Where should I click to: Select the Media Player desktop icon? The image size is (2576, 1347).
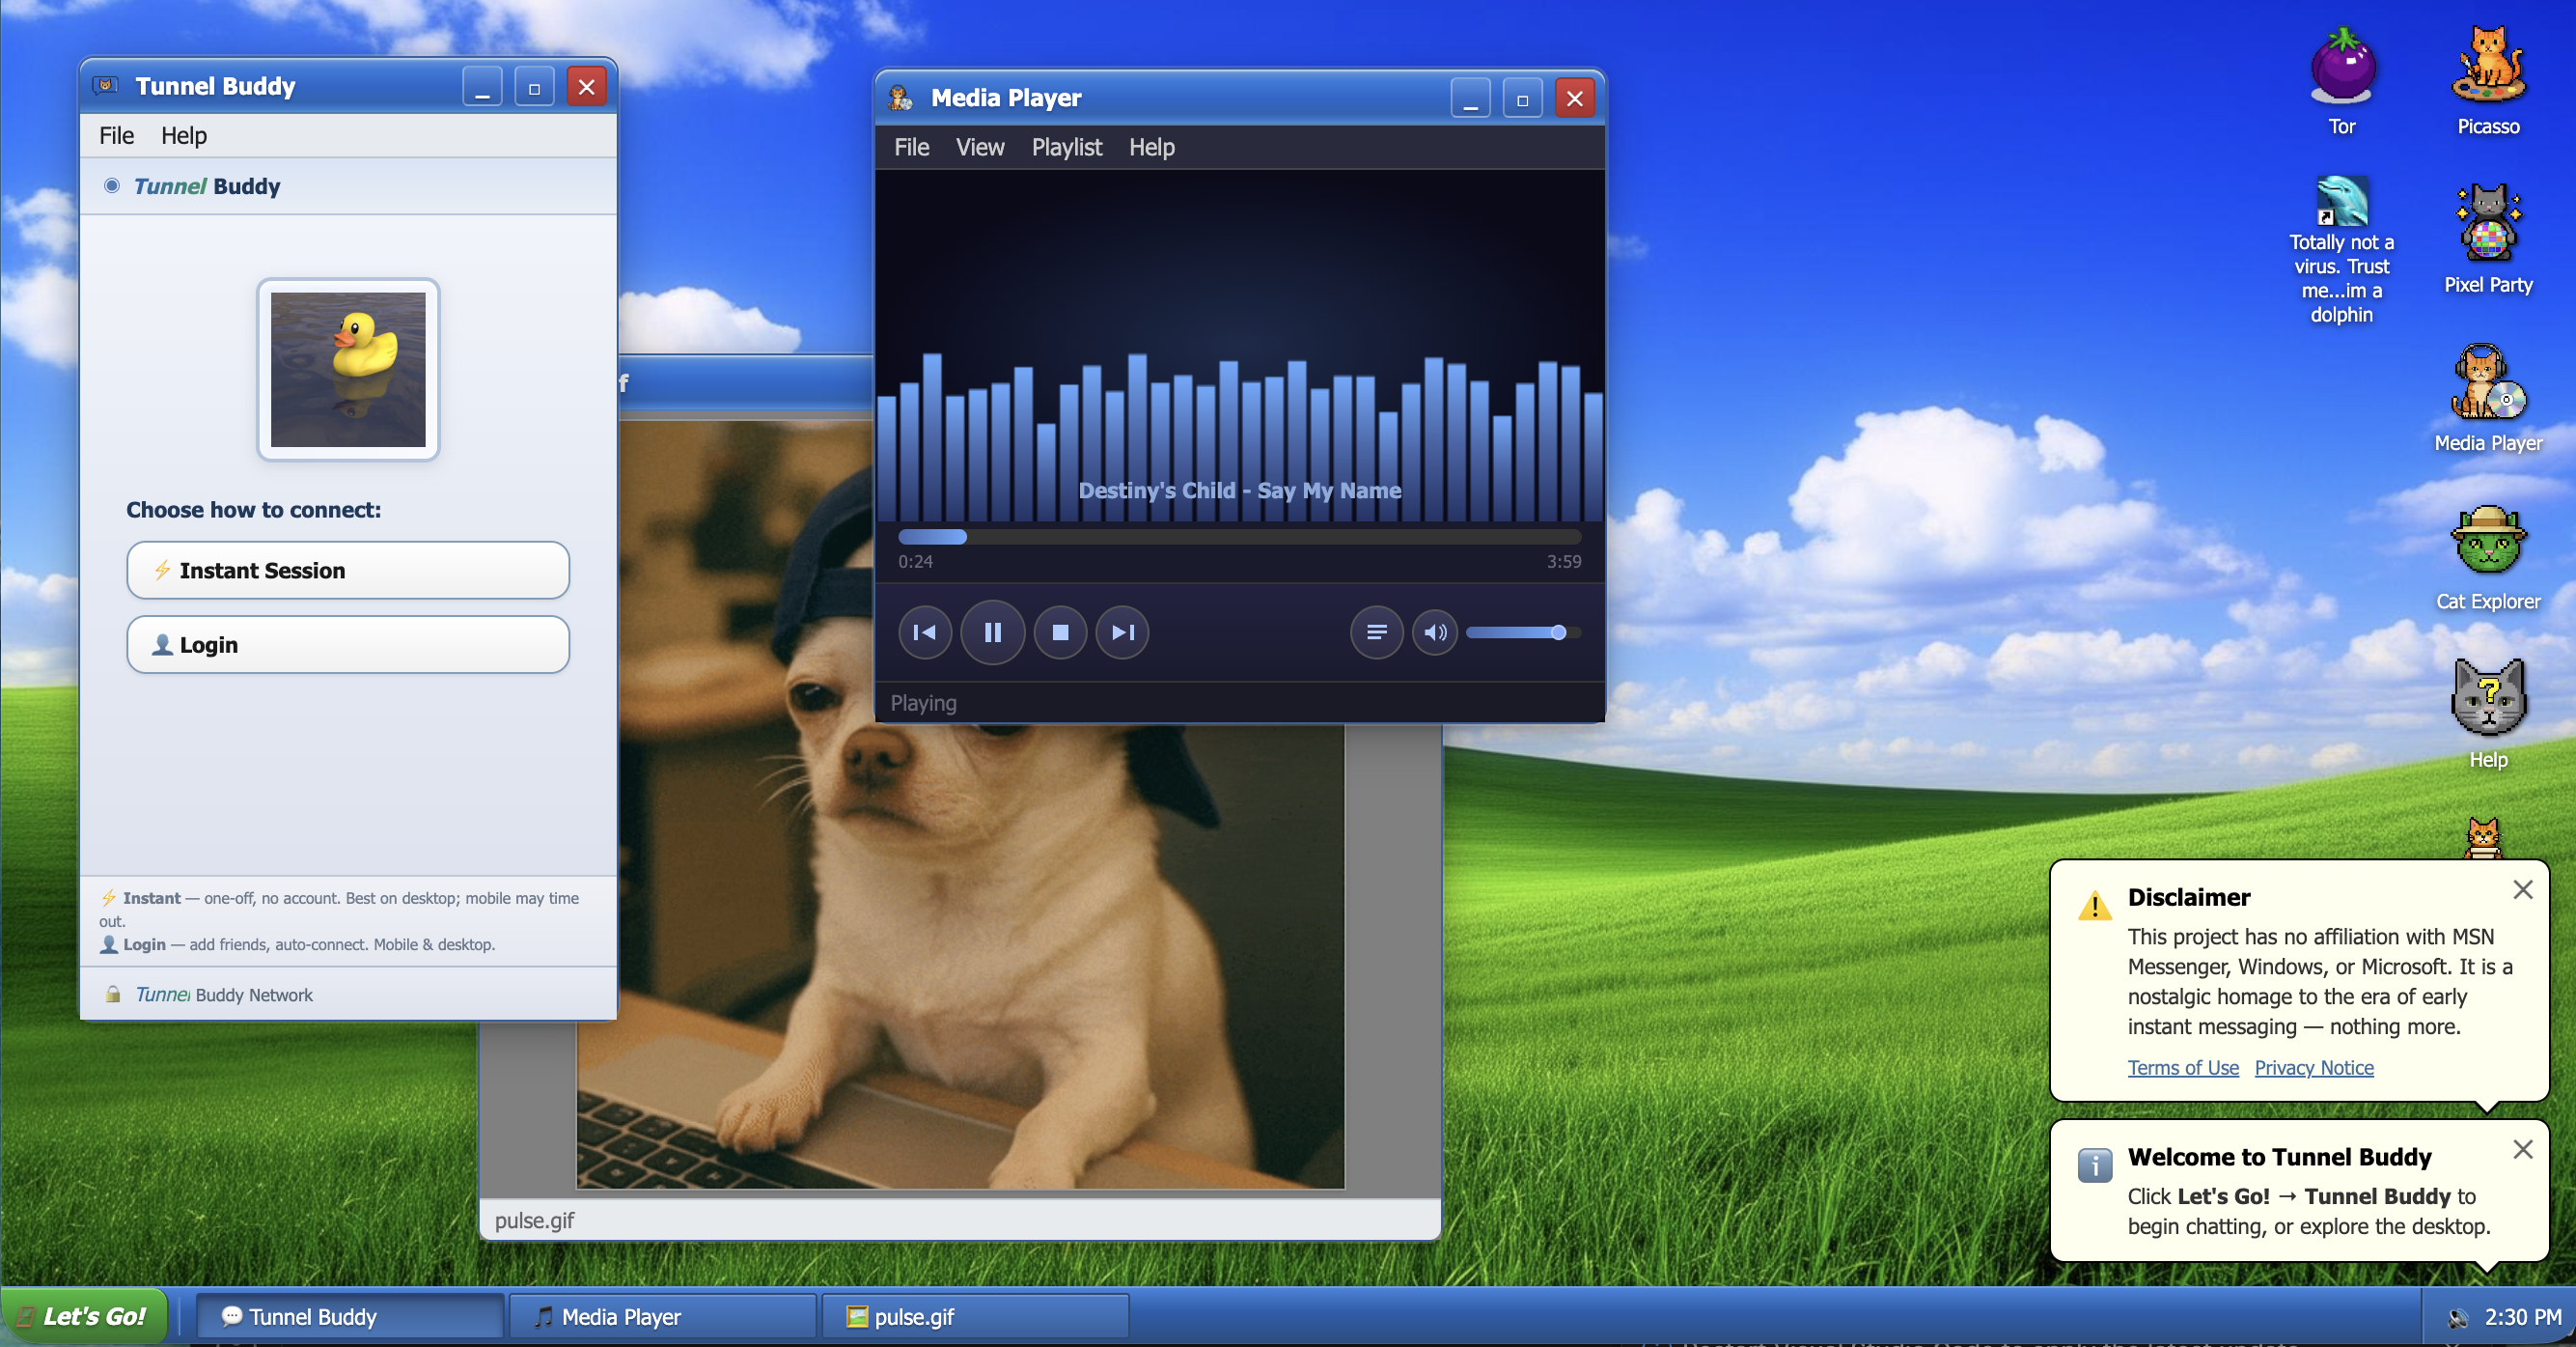(x=2488, y=398)
